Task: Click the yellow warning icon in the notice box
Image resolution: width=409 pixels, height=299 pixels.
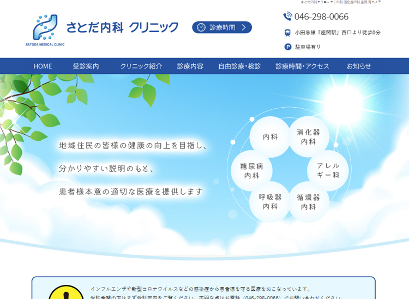Action: [66, 294]
